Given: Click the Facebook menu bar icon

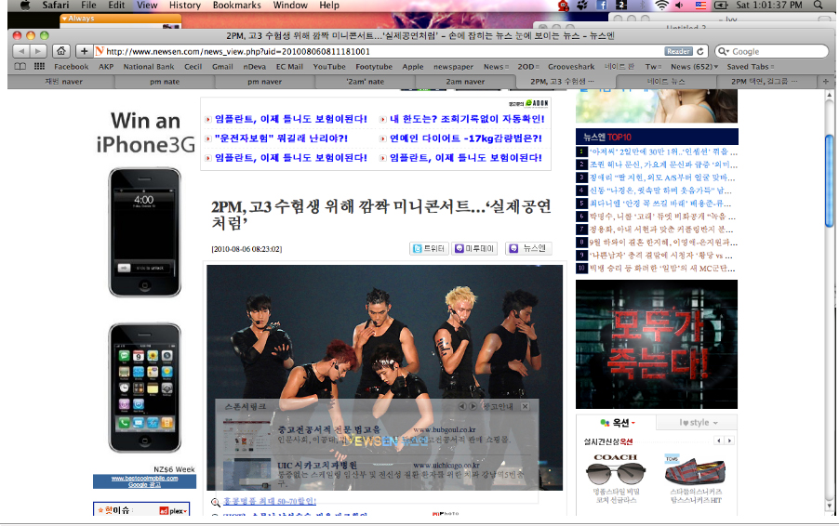Looking at the screenshot, I should (602, 6).
